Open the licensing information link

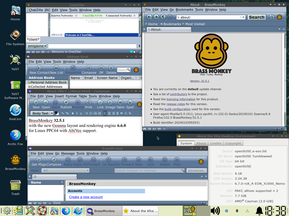[x=181, y=99]
